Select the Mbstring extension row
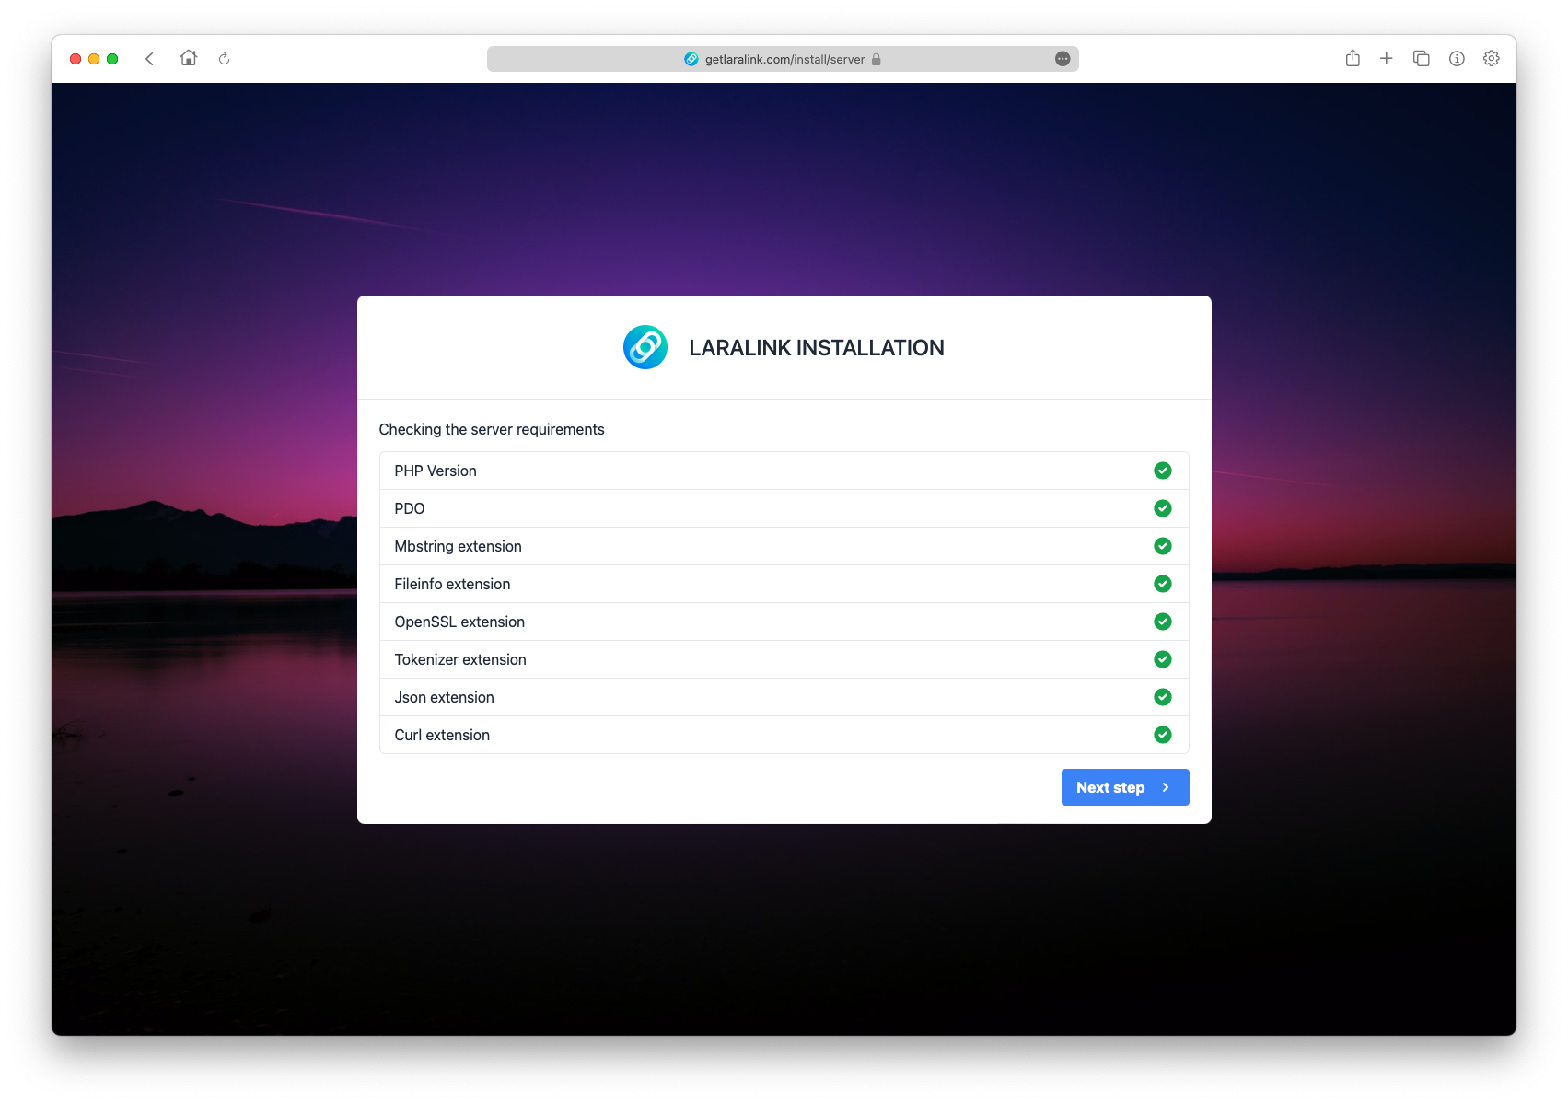The width and height of the screenshot is (1568, 1104). (x=783, y=546)
